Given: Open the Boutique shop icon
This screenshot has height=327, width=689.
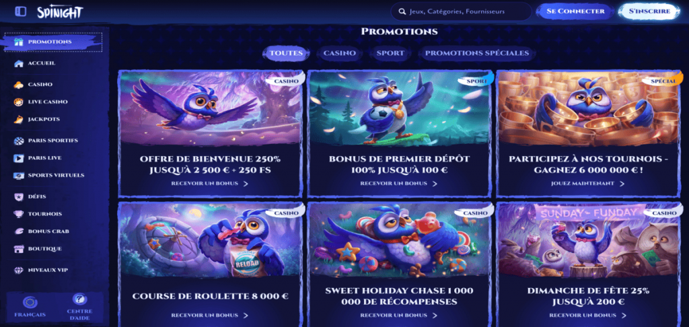Looking at the screenshot, I should tap(18, 249).
